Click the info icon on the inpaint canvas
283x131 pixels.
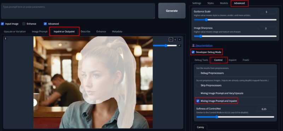pyautogui.click(x=6, y=38)
